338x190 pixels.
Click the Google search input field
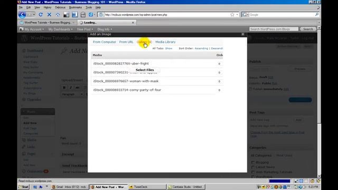pos(281,15)
